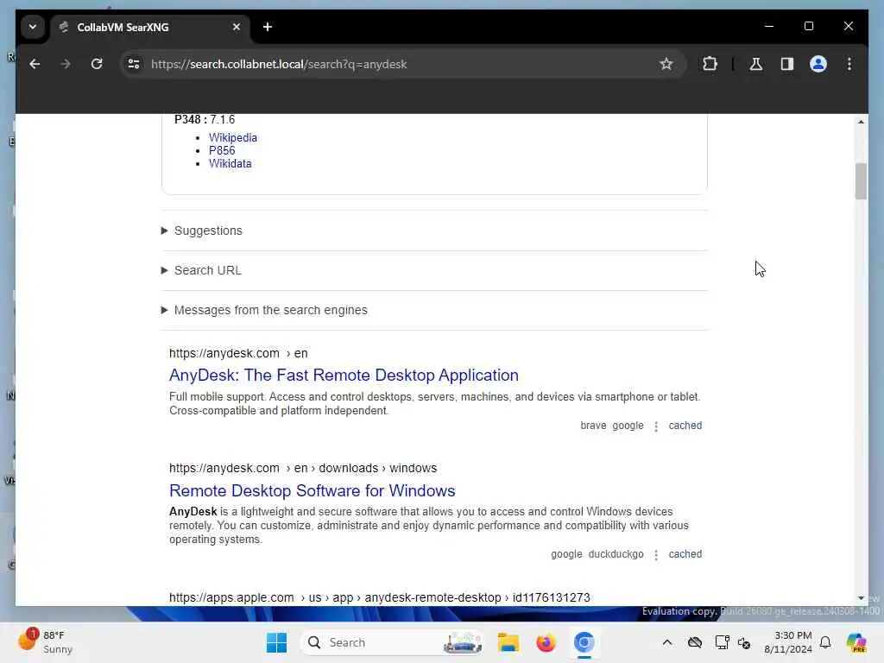Open cached version of Windows download result
The width and height of the screenshot is (884, 663).
[x=685, y=554]
